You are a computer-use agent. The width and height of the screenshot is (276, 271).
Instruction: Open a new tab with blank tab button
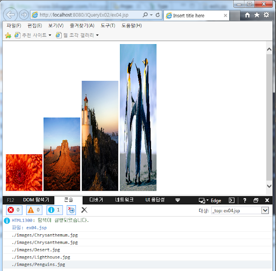(x=235, y=16)
